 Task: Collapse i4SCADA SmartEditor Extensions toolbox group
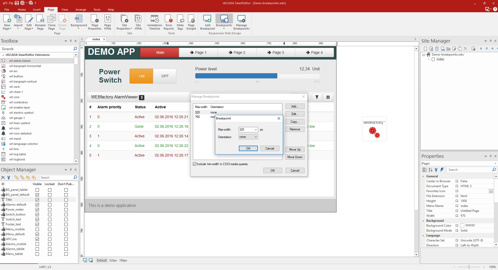point(3,55)
